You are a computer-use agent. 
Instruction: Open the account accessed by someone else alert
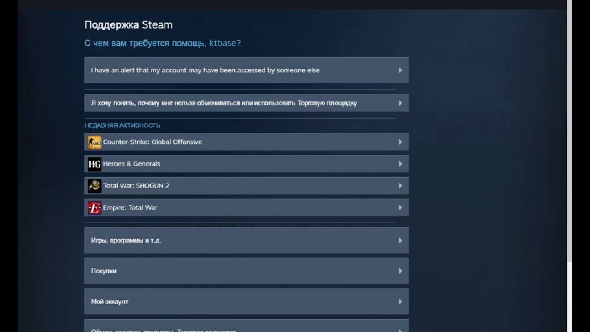coord(247,70)
